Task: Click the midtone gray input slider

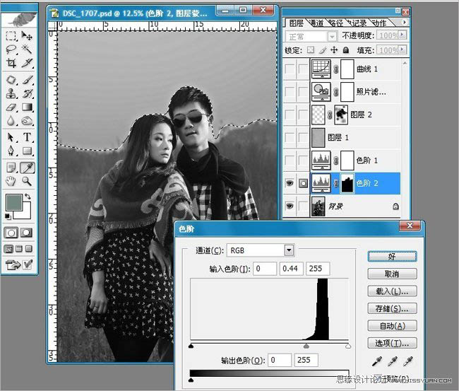Action: [x=306, y=346]
